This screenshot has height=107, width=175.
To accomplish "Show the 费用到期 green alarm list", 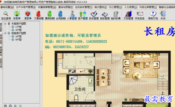I will pyautogui.click(x=50, y=15).
